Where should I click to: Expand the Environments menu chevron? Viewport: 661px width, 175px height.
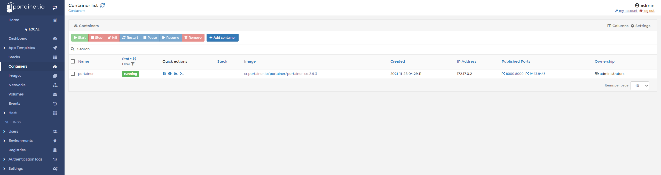[x=4, y=141]
